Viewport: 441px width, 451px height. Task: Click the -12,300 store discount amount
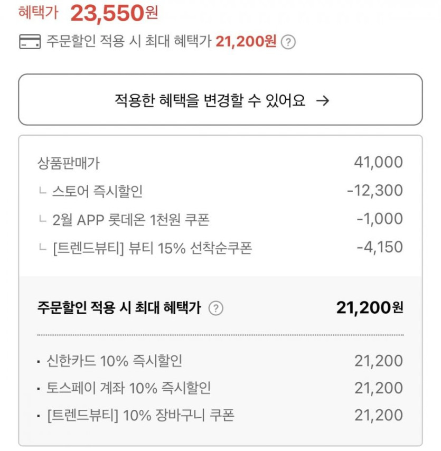pos(374,191)
